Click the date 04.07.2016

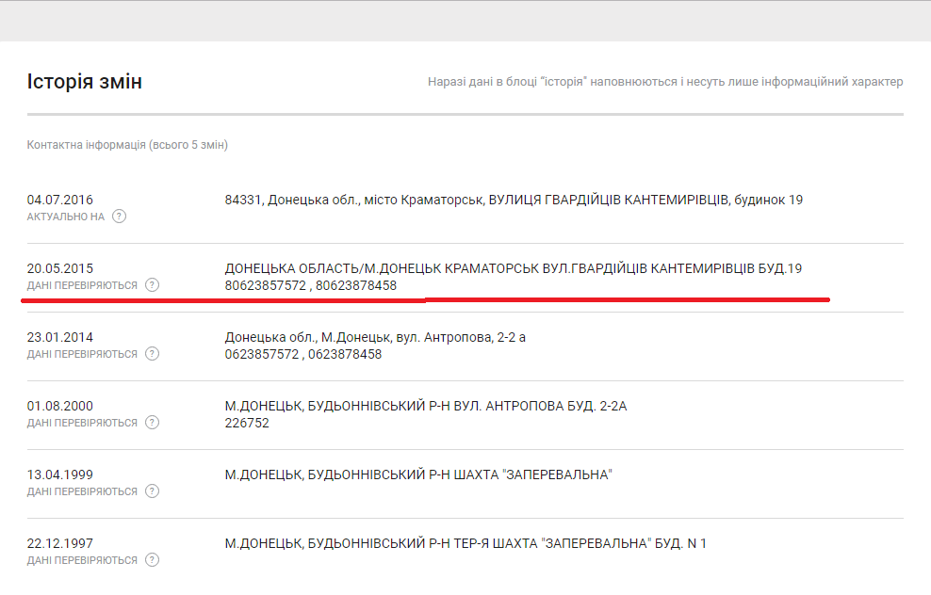(x=60, y=200)
